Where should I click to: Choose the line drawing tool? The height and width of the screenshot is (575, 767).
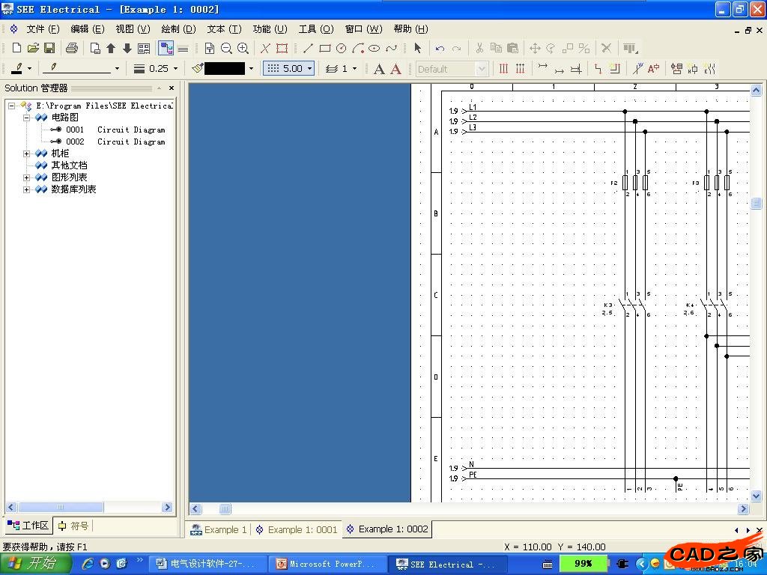(x=308, y=48)
